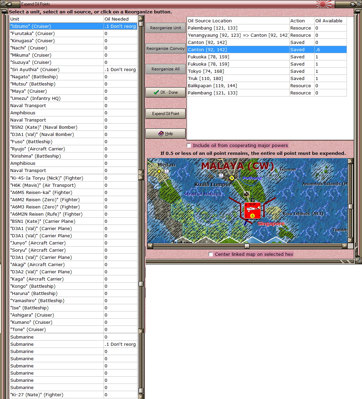
Task: Click the unit list scroll up arrow
Action: (x=141, y=18)
